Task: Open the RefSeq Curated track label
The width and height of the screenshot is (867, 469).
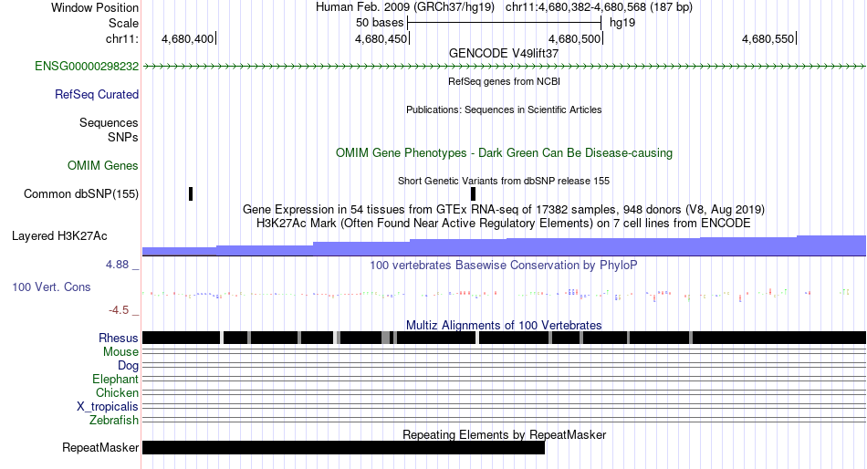Action: coord(97,95)
